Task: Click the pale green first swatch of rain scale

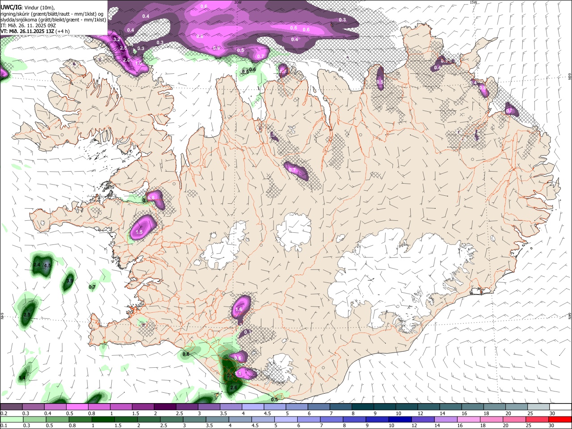Action: (12, 420)
